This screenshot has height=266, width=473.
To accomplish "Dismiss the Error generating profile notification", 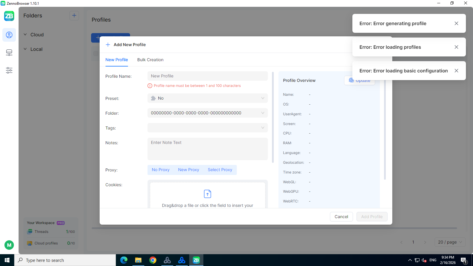I will [456, 23].
